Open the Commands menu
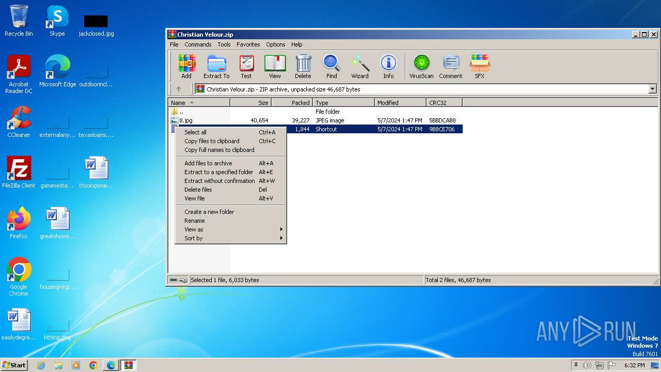Viewport: 661px width, 372px height. (198, 44)
